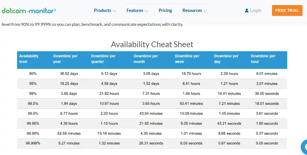Click the user icon beside Login

pyautogui.click(x=247, y=11)
